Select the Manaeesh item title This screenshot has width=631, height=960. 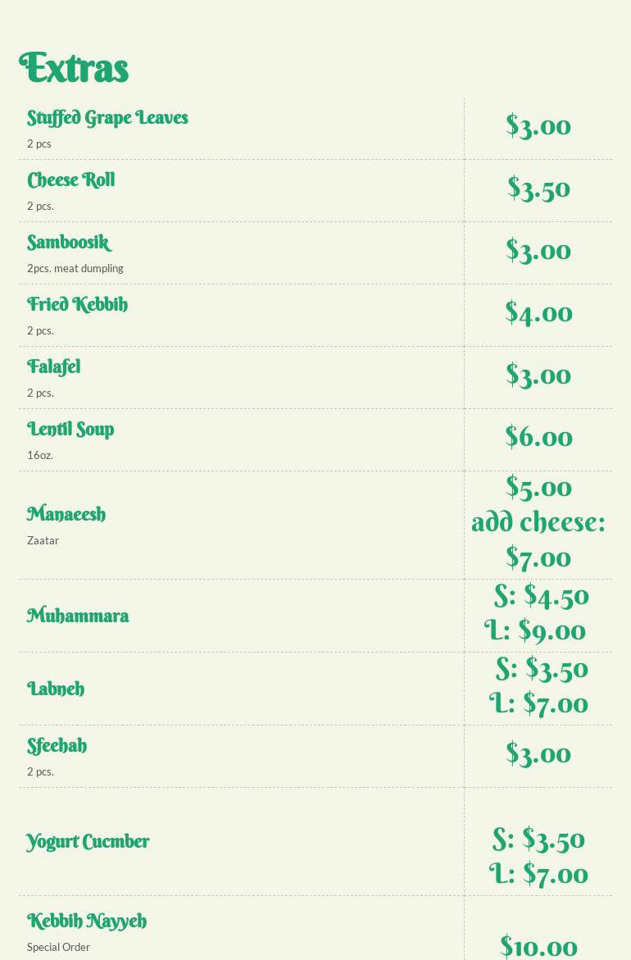[66, 514]
